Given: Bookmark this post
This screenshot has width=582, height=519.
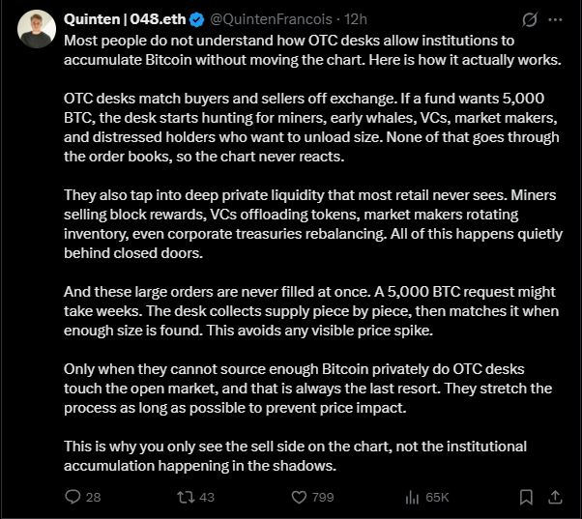Looking at the screenshot, I should click(x=526, y=497).
